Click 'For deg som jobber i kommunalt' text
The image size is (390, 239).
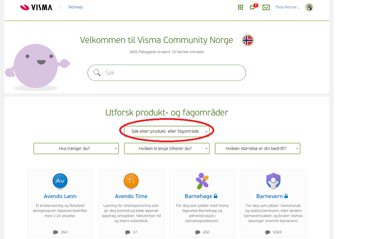click(x=273, y=206)
